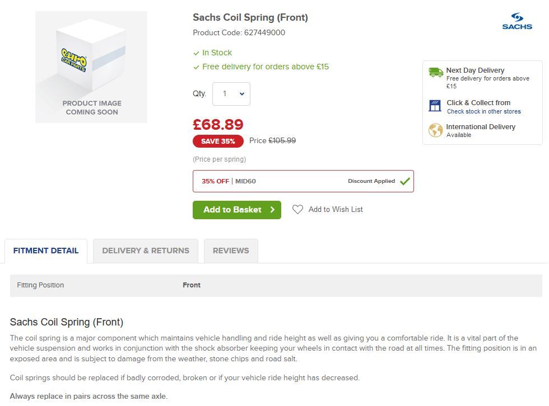This screenshot has width=549, height=406.
Task: Click Add to Wish List text
Action: [336, 209]
